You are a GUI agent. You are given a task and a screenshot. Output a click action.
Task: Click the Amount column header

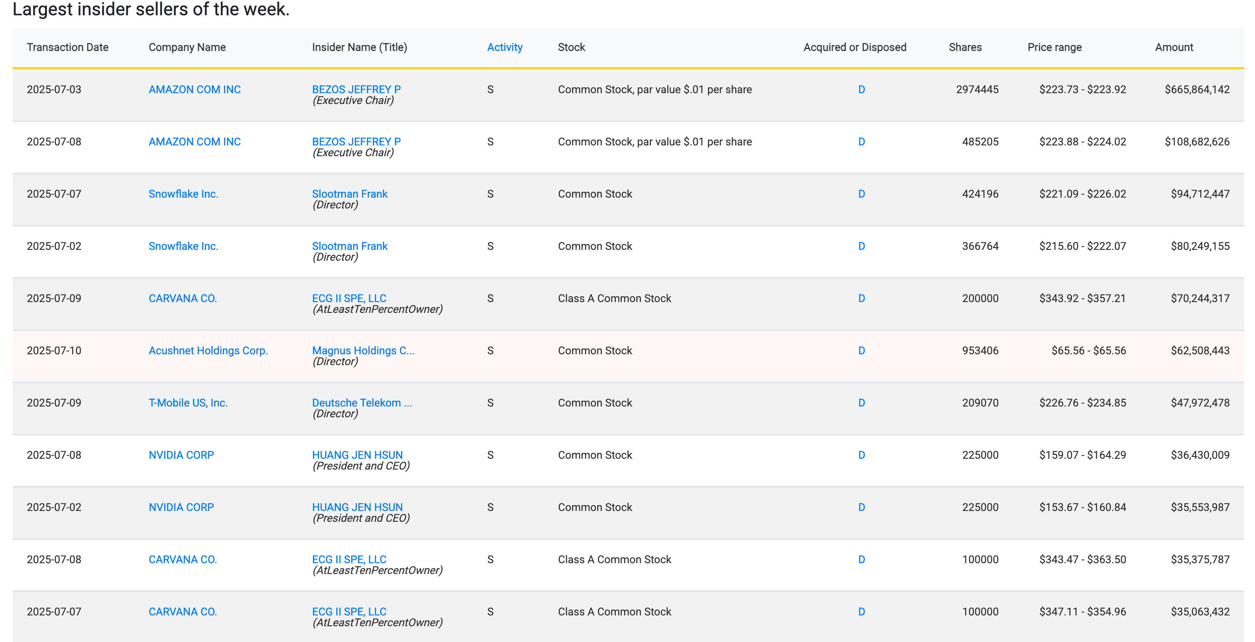[1174, 47]
